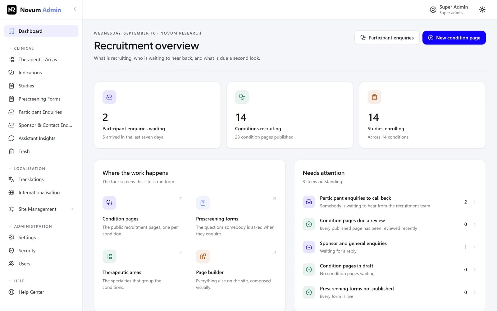The width and height of the screenshot is (497, 311).
Task: Select Prescreening Forms in the sidebar
Action: (x=41, y=99)
